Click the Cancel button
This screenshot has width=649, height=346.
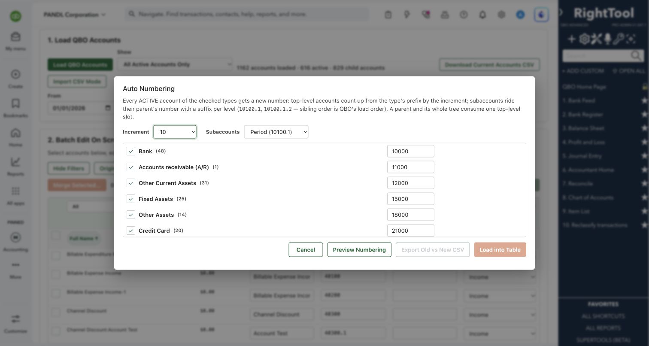pos(306,250)
